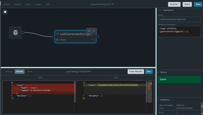This screenshot has height=115, width=203.
Task: Go to the previous input event with the left arrow
Action: coord(34,78)
